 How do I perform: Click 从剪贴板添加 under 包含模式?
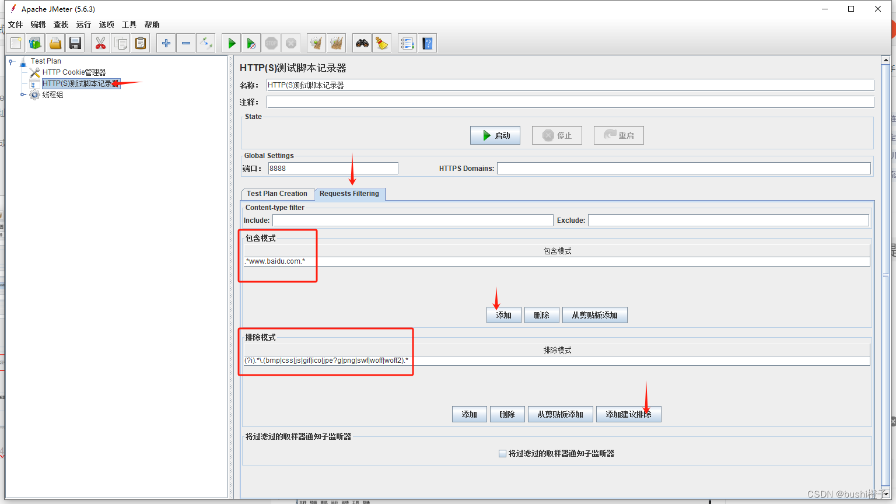595,315
